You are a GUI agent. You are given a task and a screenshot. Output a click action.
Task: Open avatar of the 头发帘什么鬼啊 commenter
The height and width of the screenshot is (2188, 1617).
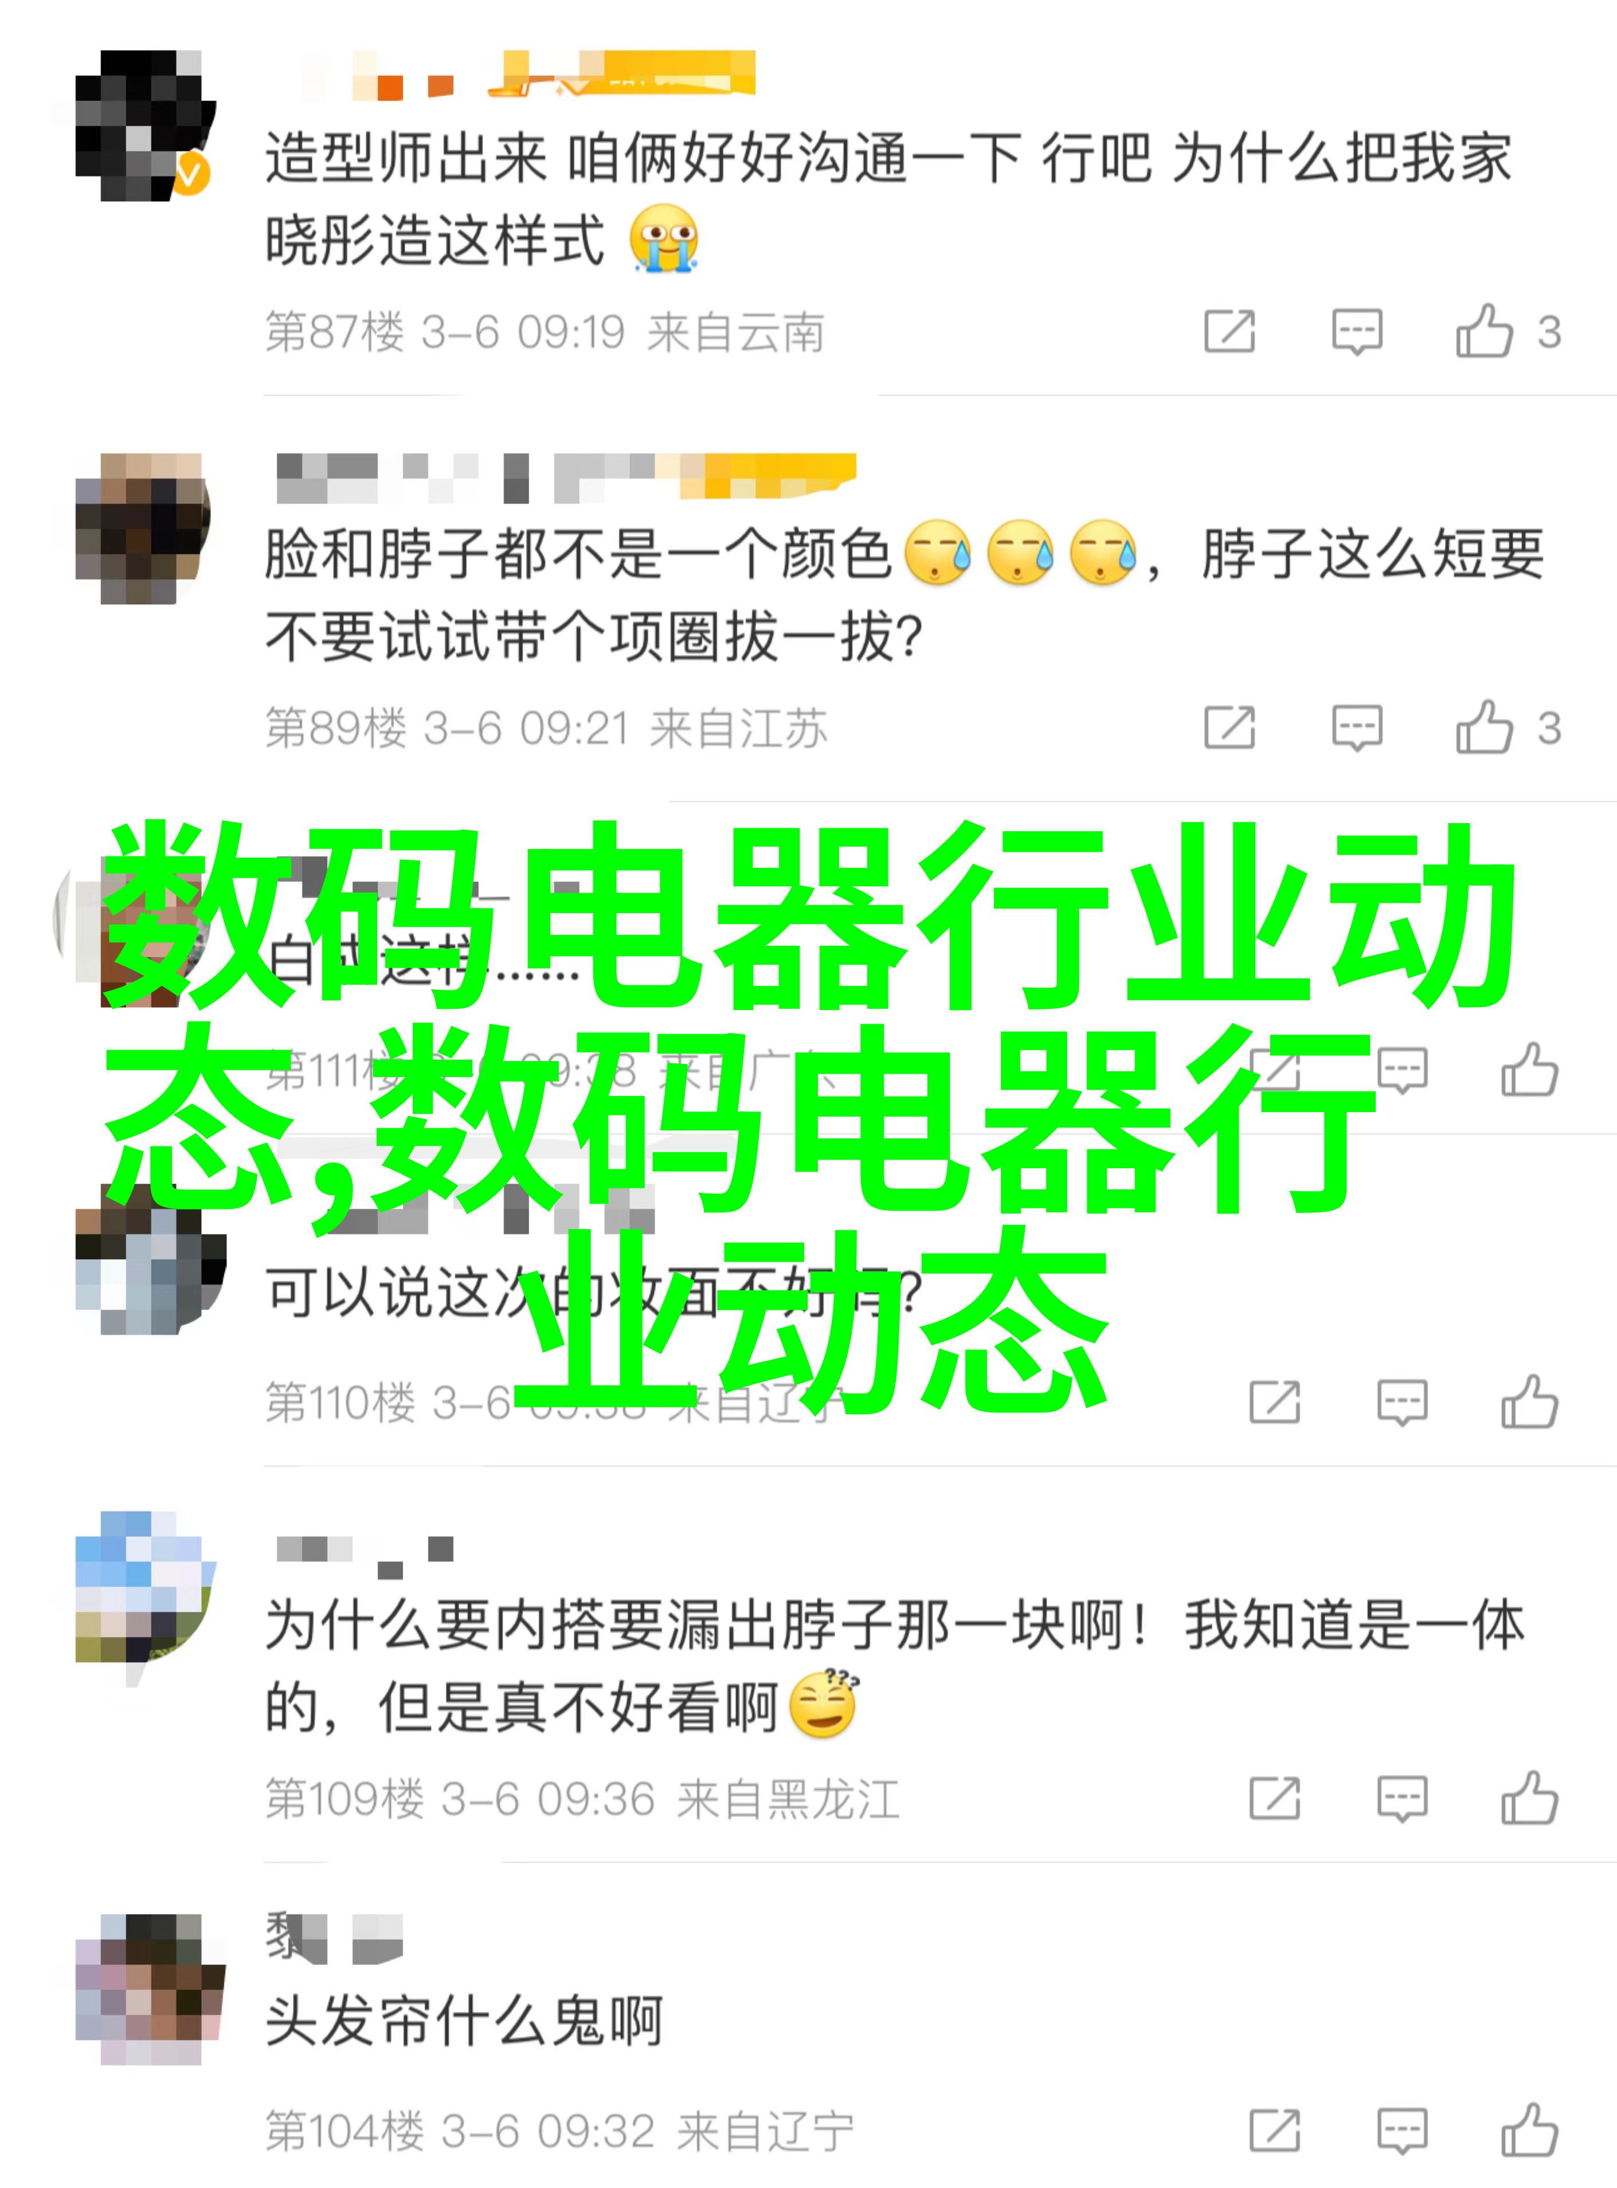pos(150,1989)
